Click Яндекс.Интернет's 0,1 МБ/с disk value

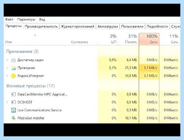151,76
